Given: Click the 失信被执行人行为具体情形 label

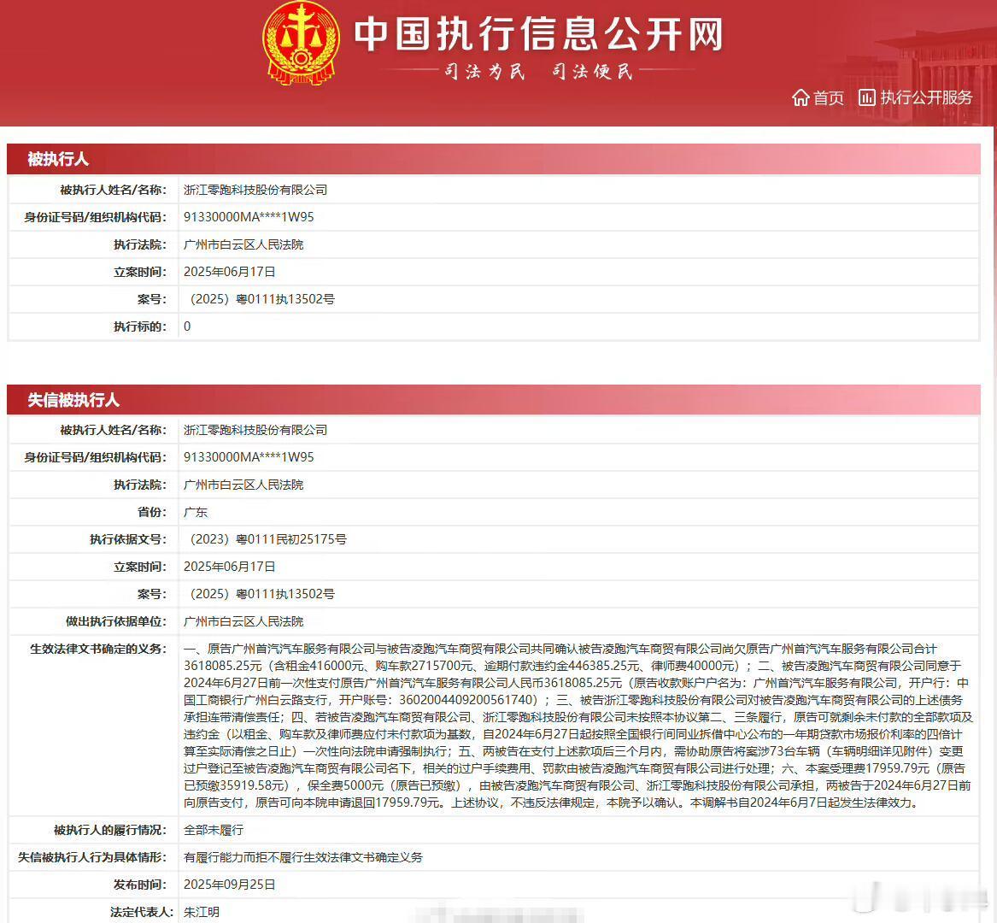Looking at the screenshot, I should (x=92, y=857).
